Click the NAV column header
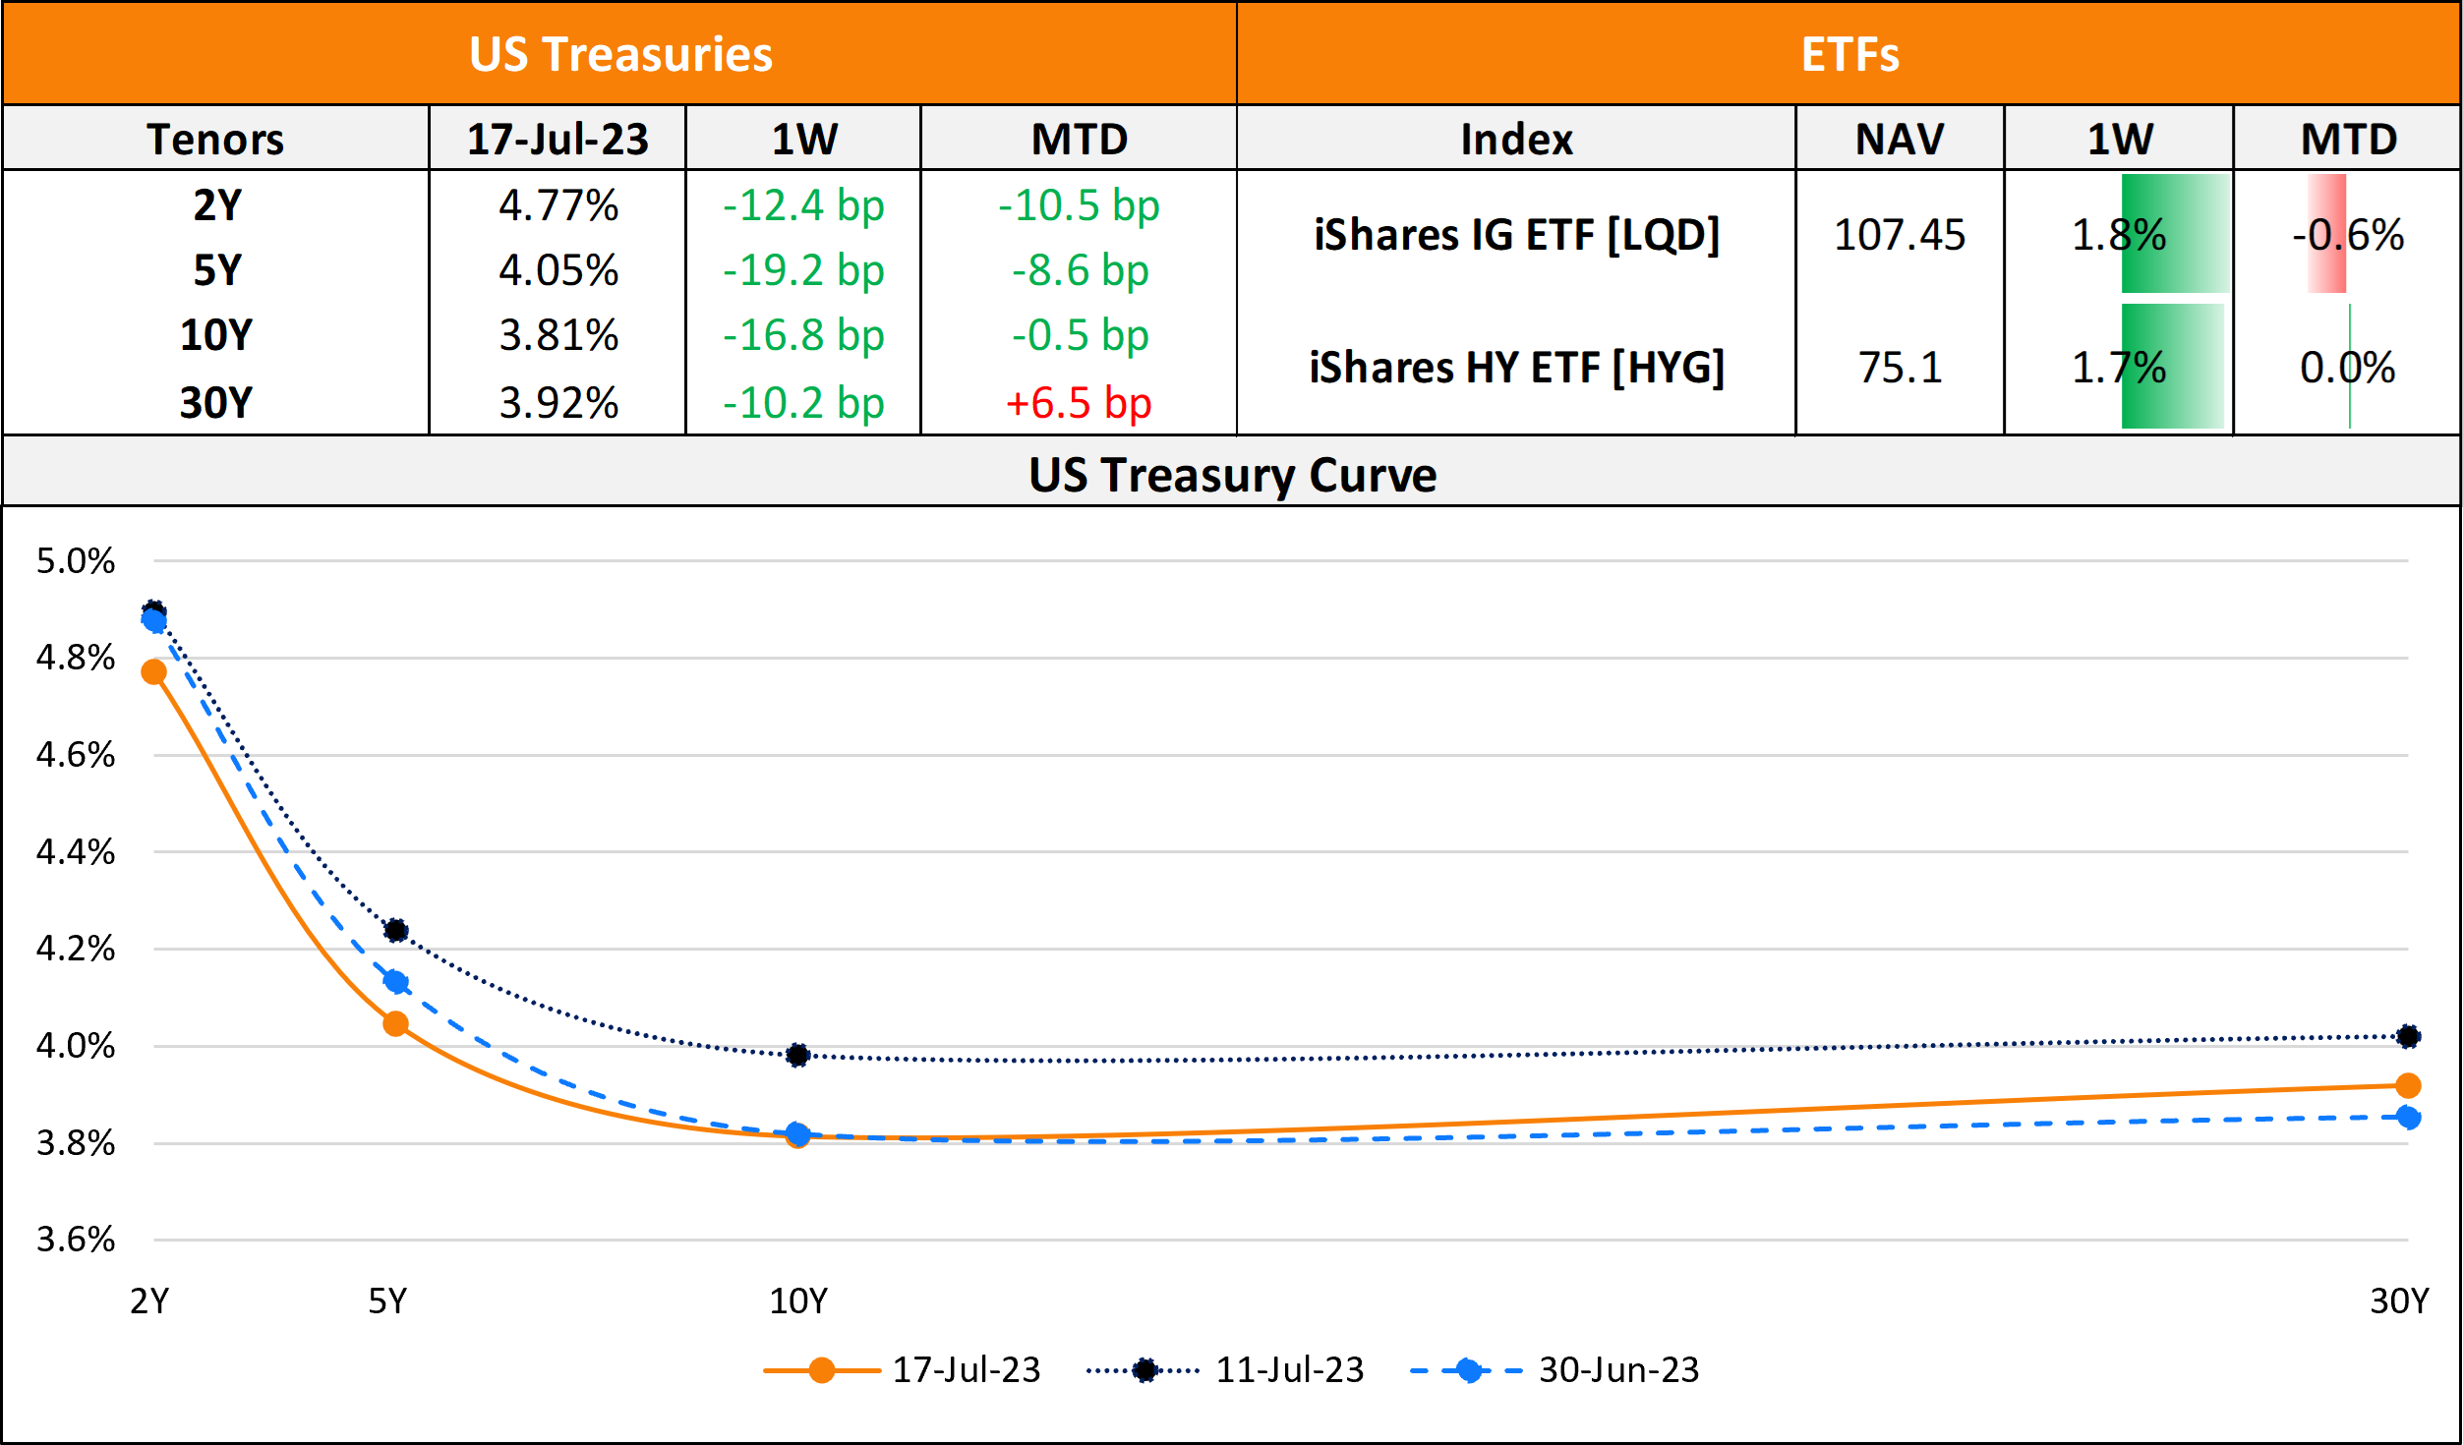Image resolution: width=2463 pixels, height=1445 pixels. (x=1899, y=139)
